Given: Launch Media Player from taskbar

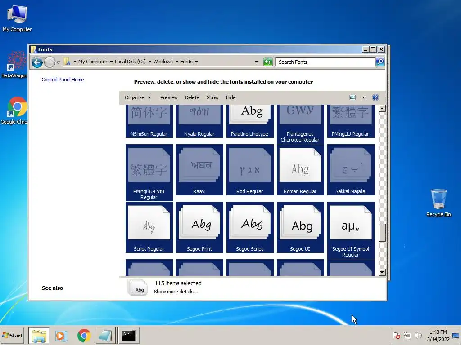Looking at the screenshot, I should [61, 335].
